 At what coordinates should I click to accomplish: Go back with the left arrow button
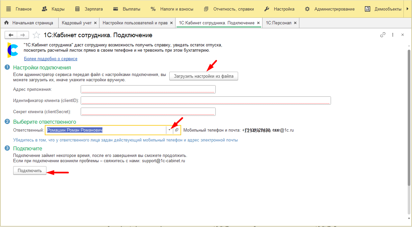pos(11,35)
